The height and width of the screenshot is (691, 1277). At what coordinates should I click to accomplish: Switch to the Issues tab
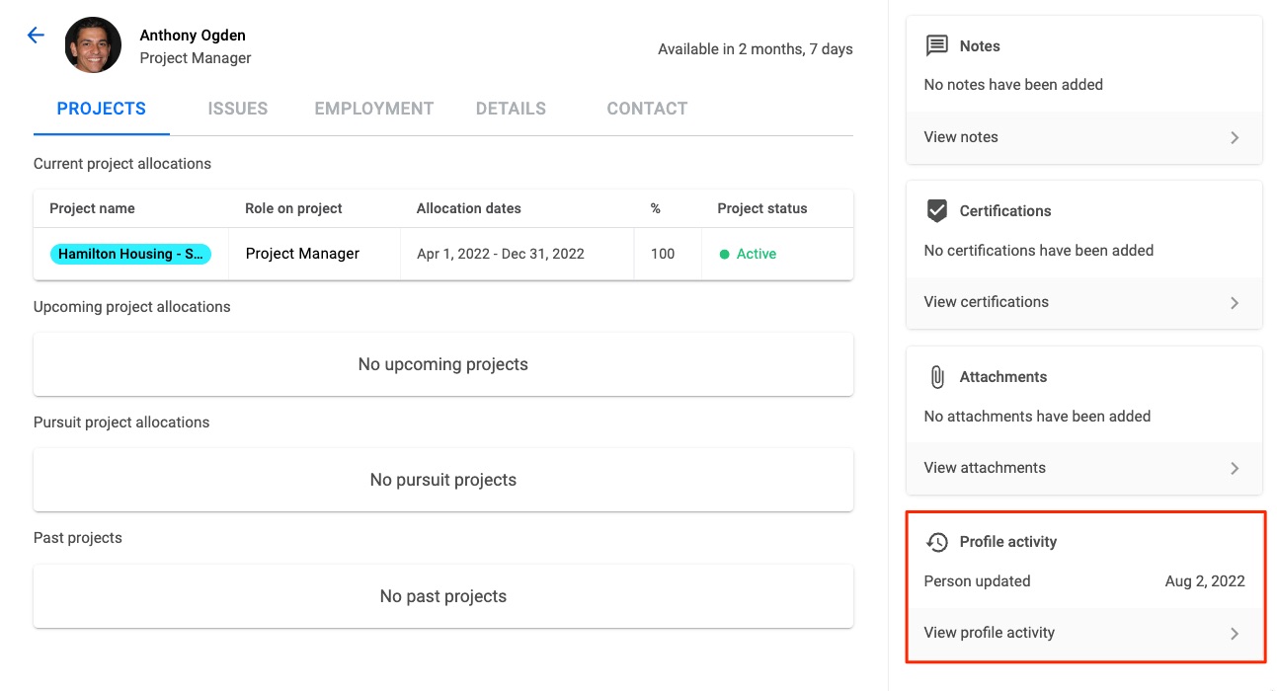pos(237,109)
